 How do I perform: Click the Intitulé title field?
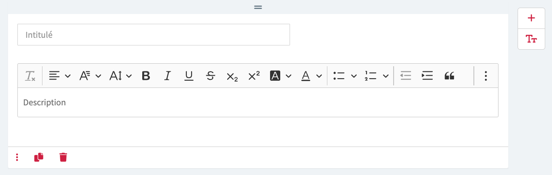click(x=153, y=35)
